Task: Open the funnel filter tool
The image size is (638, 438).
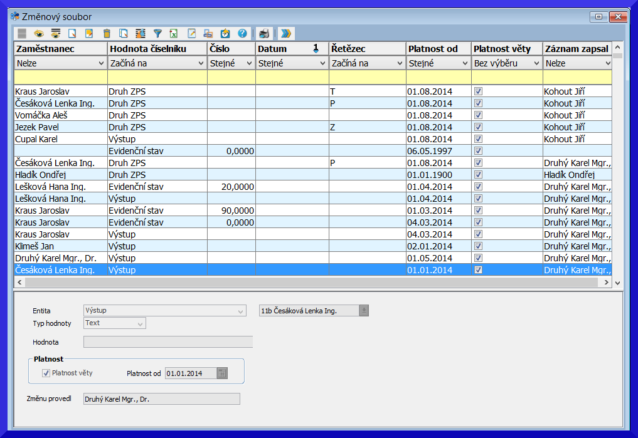Action: coord(157,33)
